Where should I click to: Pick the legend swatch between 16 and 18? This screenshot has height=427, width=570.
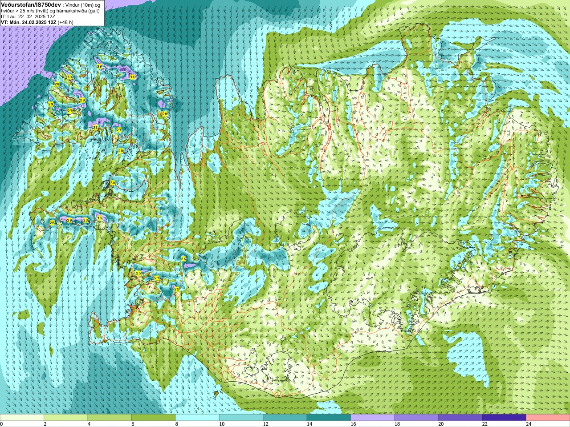(x=373, y=418)
